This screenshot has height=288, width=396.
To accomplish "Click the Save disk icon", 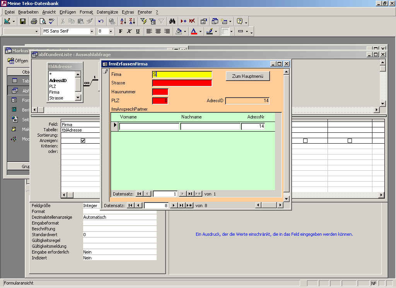I will coord(23,21).
